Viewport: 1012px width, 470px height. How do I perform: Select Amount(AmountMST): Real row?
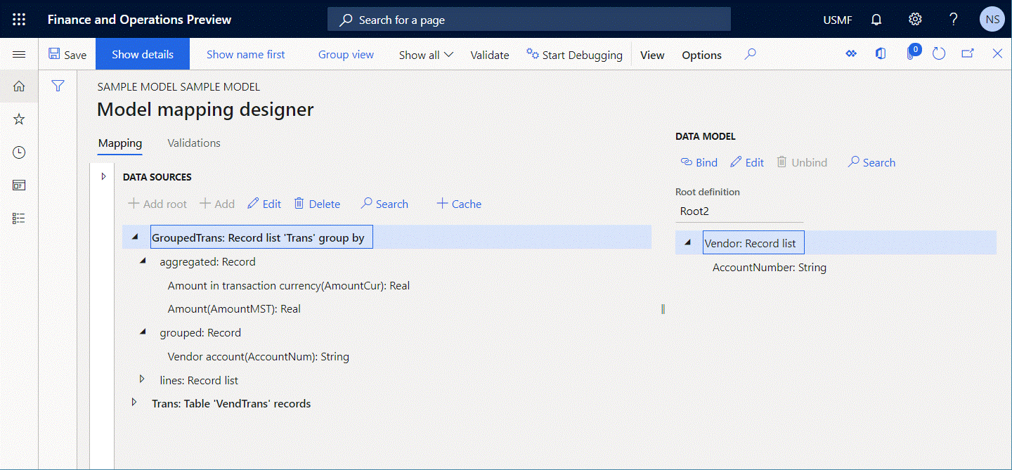point(234,309)
